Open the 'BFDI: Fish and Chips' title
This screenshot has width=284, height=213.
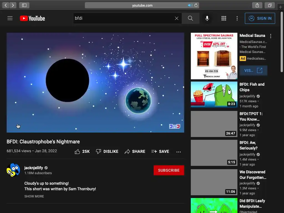pyautogui.click(x=252, y=87)
